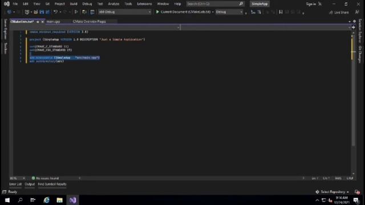Screen dimensions: 365x205
Task: Click the New Item toolbar icon
Action: [27, 12]
